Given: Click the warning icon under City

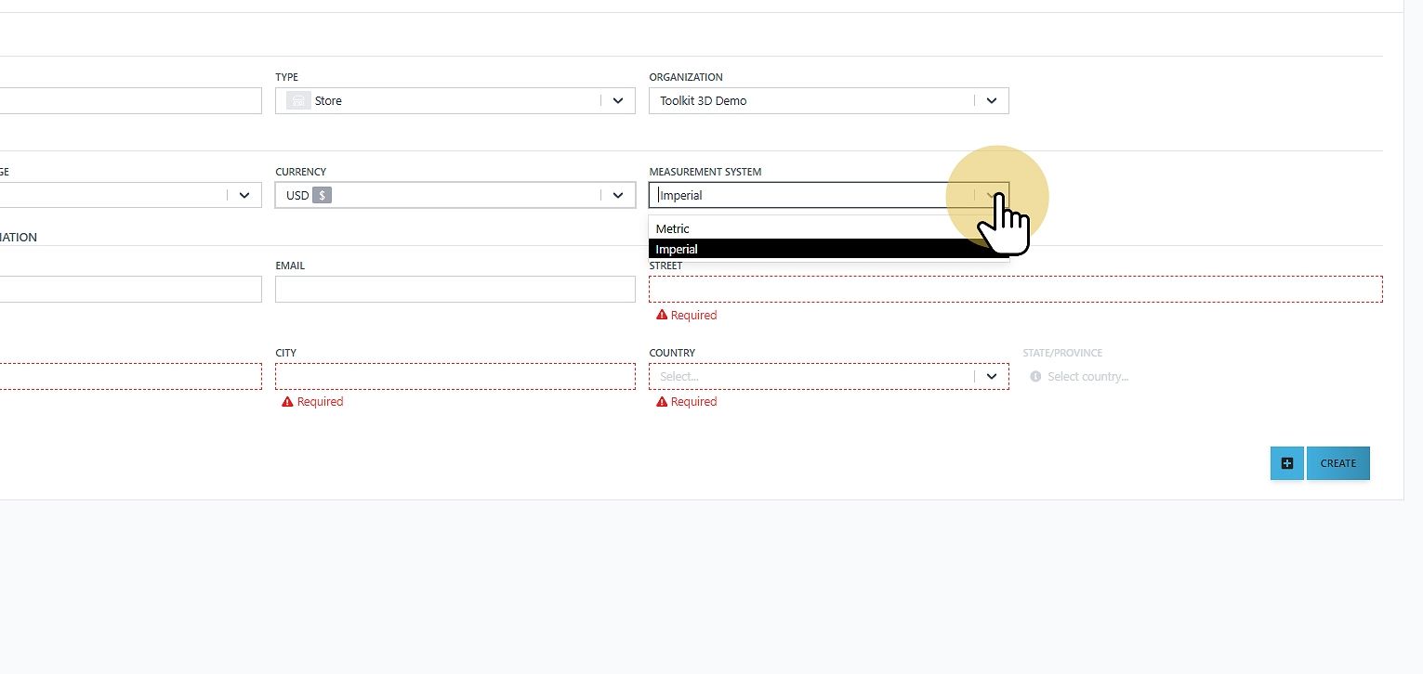Looking at the screenshot, I should [x=288, y=402].
